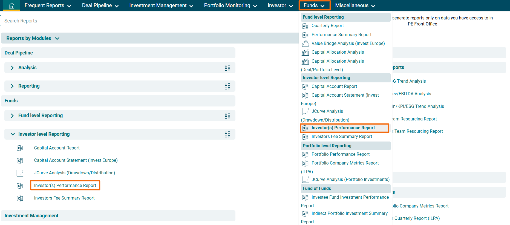510x225 pixels.
Task: Open the Portfolio Monitoring menu
Action: point(230,5)
